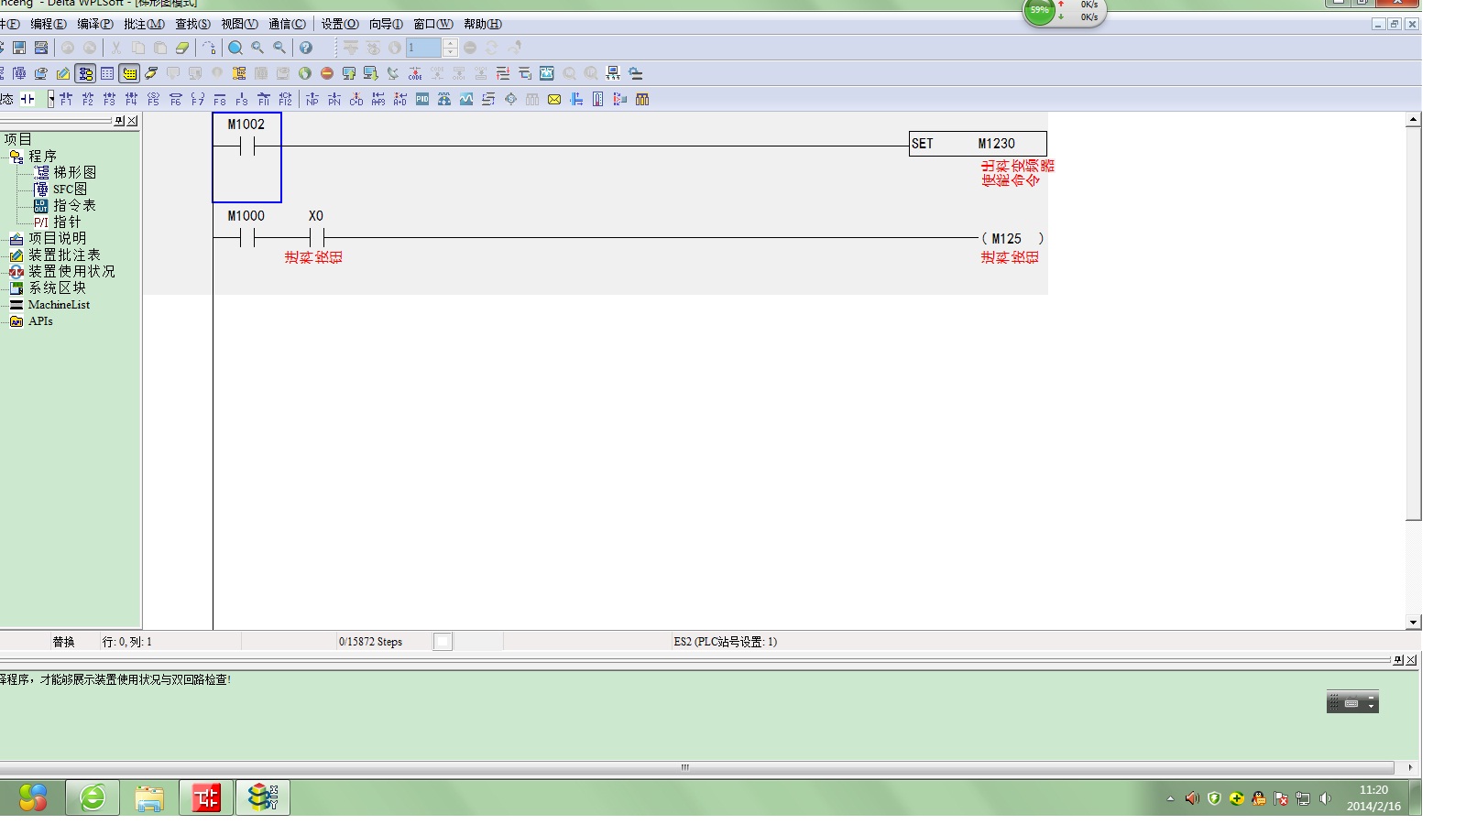The height and width of the screenshot is (824, 1466).
Task: Click the Save floppy disk toolbar icon
Action: [x=19, y=48]
